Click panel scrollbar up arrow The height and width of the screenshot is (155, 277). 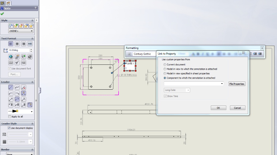click(x=36, y=20)
